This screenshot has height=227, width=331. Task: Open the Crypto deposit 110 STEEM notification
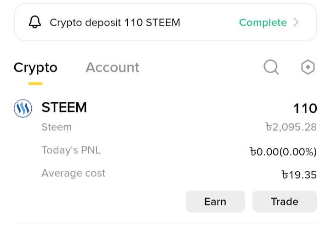point(165,22)
